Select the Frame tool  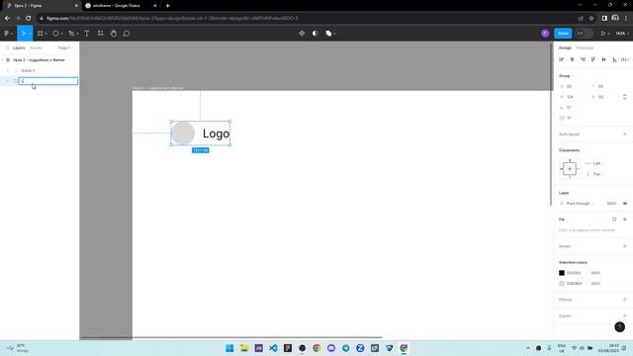tap(41, 34)
